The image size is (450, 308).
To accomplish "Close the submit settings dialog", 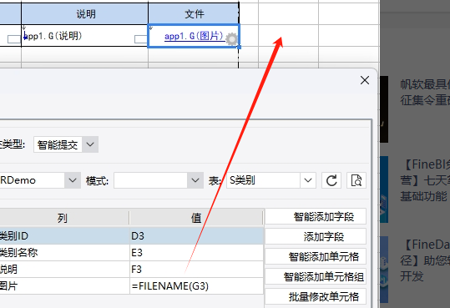I will [x=365, y=80].
